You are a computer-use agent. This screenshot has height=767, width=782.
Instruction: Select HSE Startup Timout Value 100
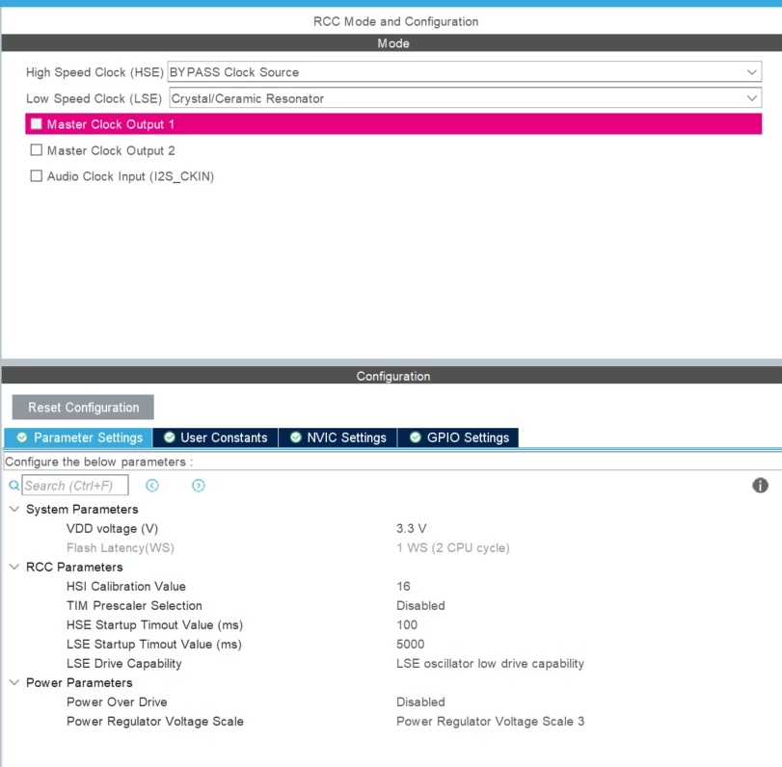(x=407, y=625)
